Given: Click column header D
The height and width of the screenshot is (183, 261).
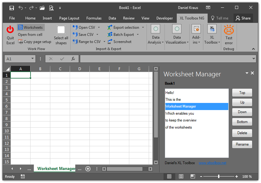Looking at the screenshot, I should coord(80,69).
